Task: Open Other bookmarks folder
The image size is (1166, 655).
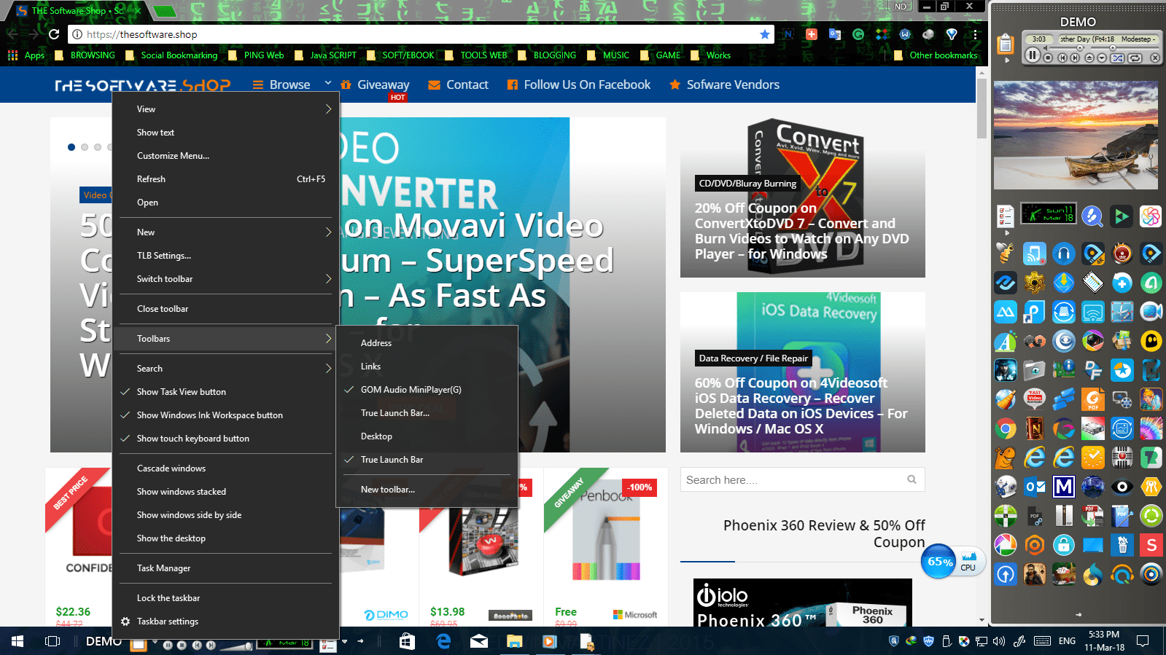Action: (x=935, y=55)
